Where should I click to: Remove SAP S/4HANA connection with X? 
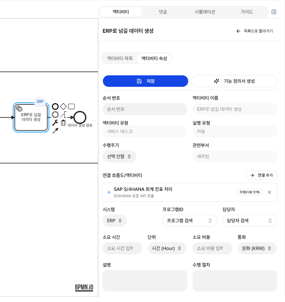pyautogui.click(x=269, y=192)
